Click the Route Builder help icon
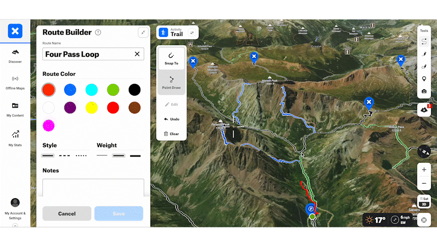 pyautogui.click(x=98, y=32)
